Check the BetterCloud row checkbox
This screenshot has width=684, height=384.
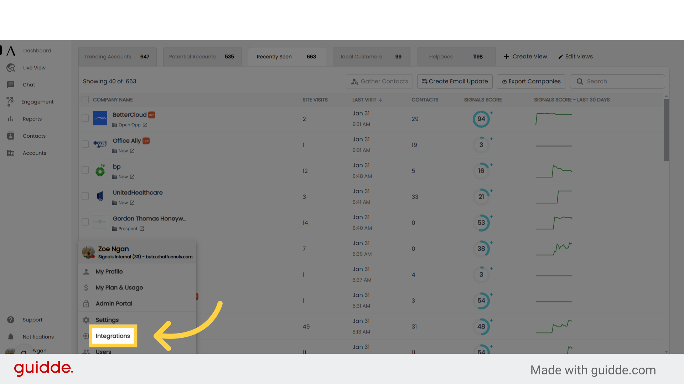[85, 118]
